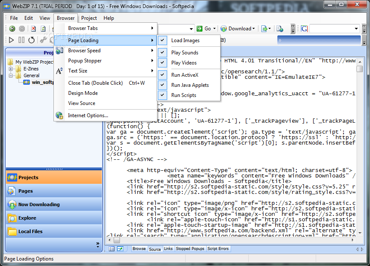Image resolution: width=370 pixels, height=266 pixels.
Task: Click the Explore panel folder icon
Action: (12, 218)
